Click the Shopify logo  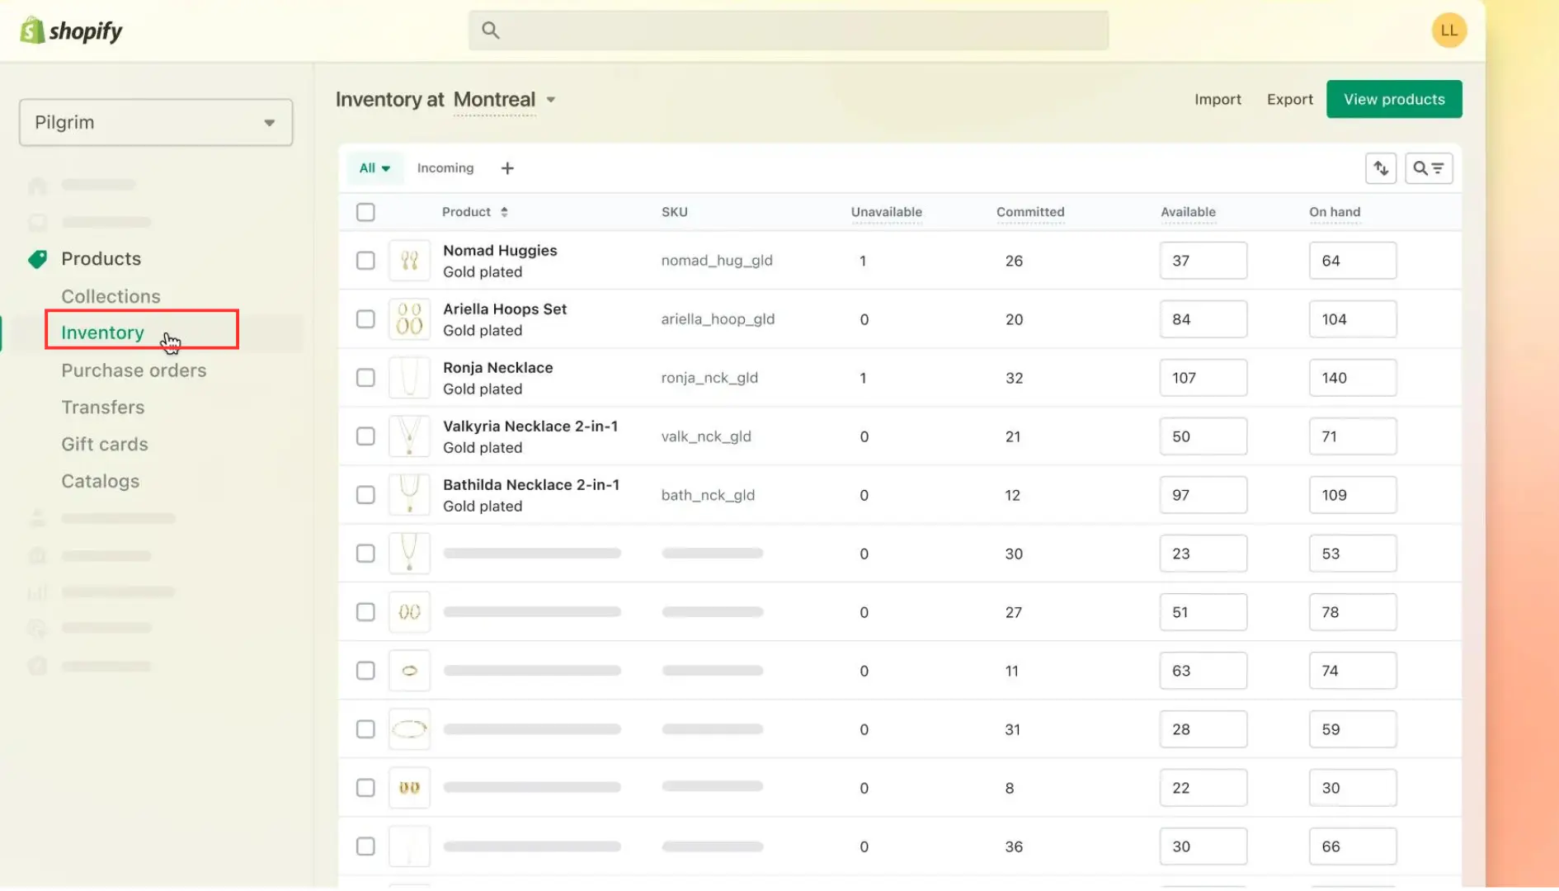tap(71, 31)
